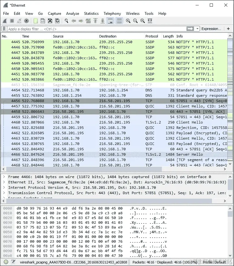The image size is (234, 266).
Task: Toggle packet list colorization
Action: tap(119, 21)
